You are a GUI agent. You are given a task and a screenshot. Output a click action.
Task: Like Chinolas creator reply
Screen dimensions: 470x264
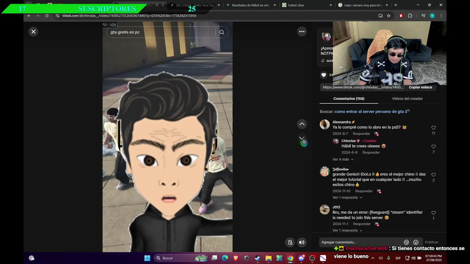coord(433,147)
